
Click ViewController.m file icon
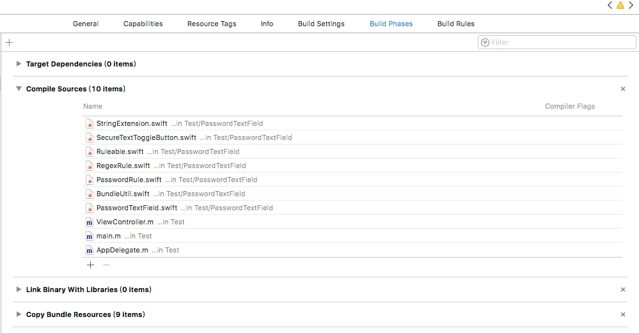90,222
